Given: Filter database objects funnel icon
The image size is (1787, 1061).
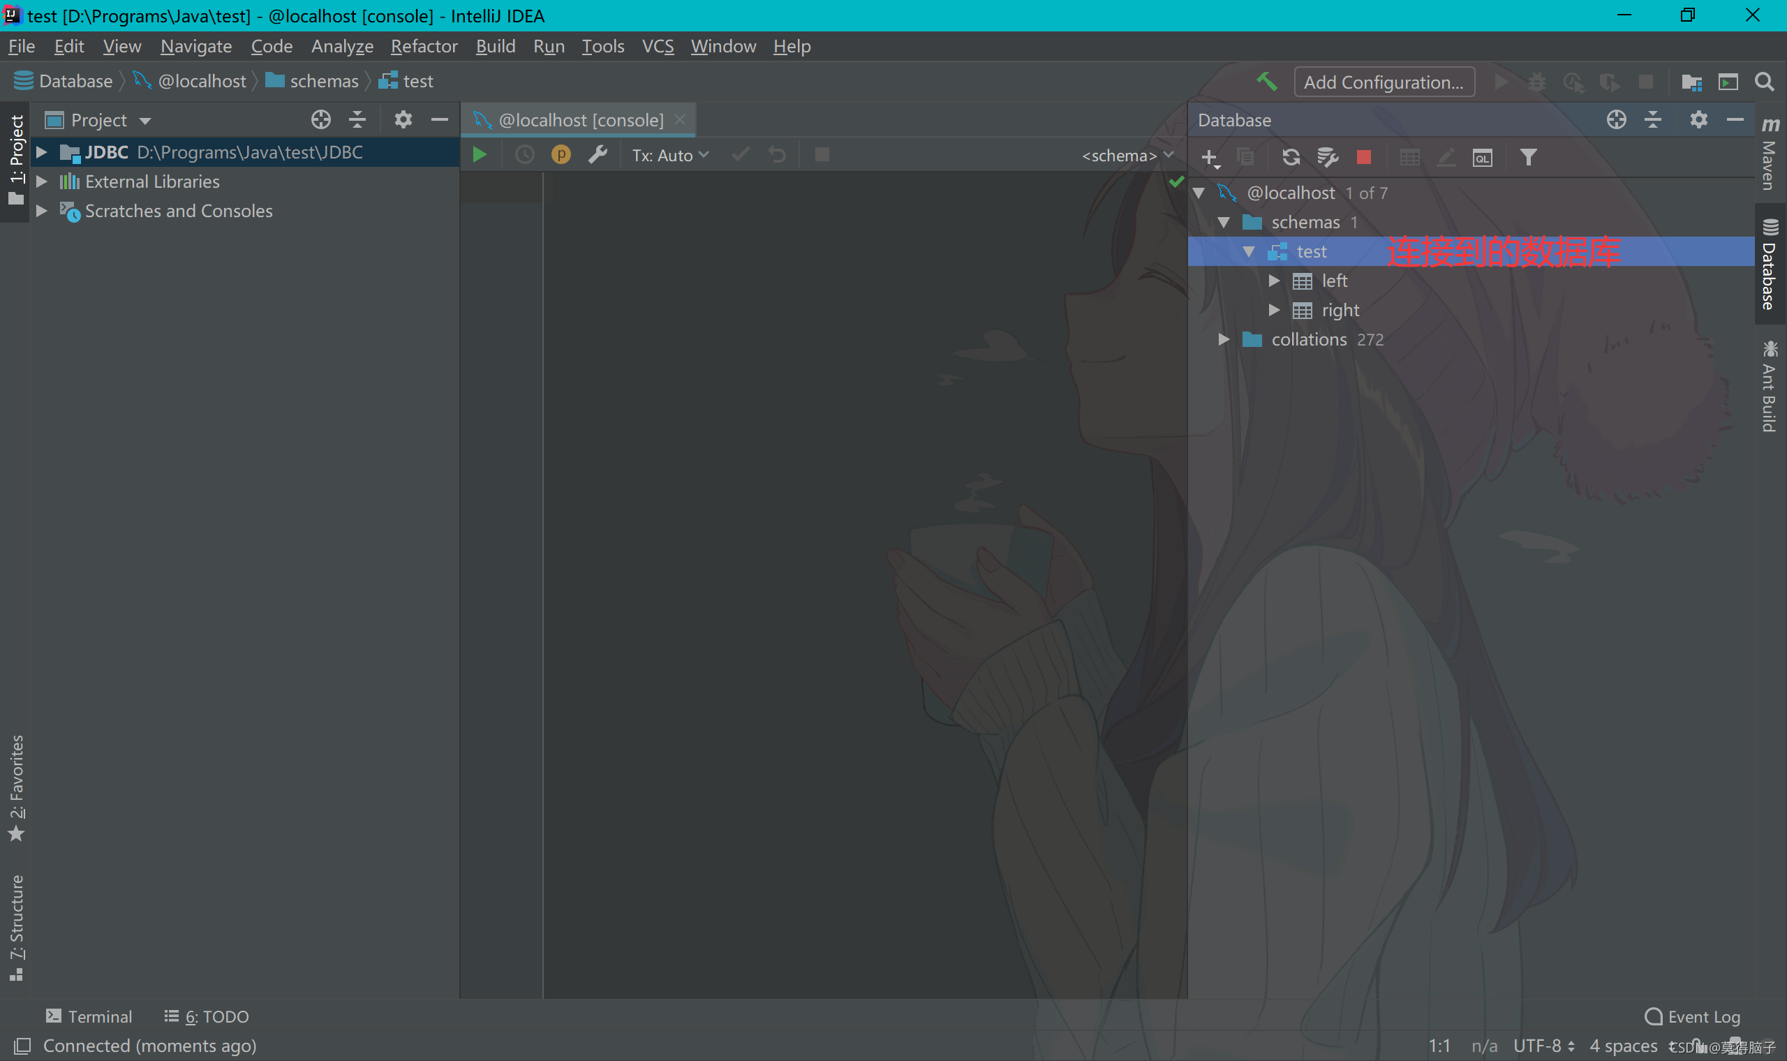Looking at the screenshot, I should (1528, 157).
